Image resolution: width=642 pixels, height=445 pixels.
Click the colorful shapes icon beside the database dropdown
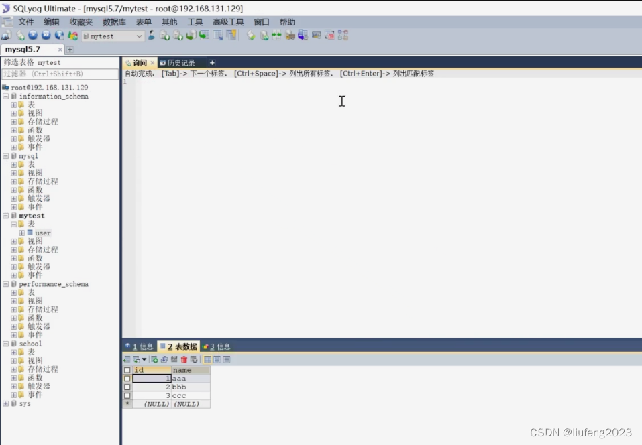point(73,36)
